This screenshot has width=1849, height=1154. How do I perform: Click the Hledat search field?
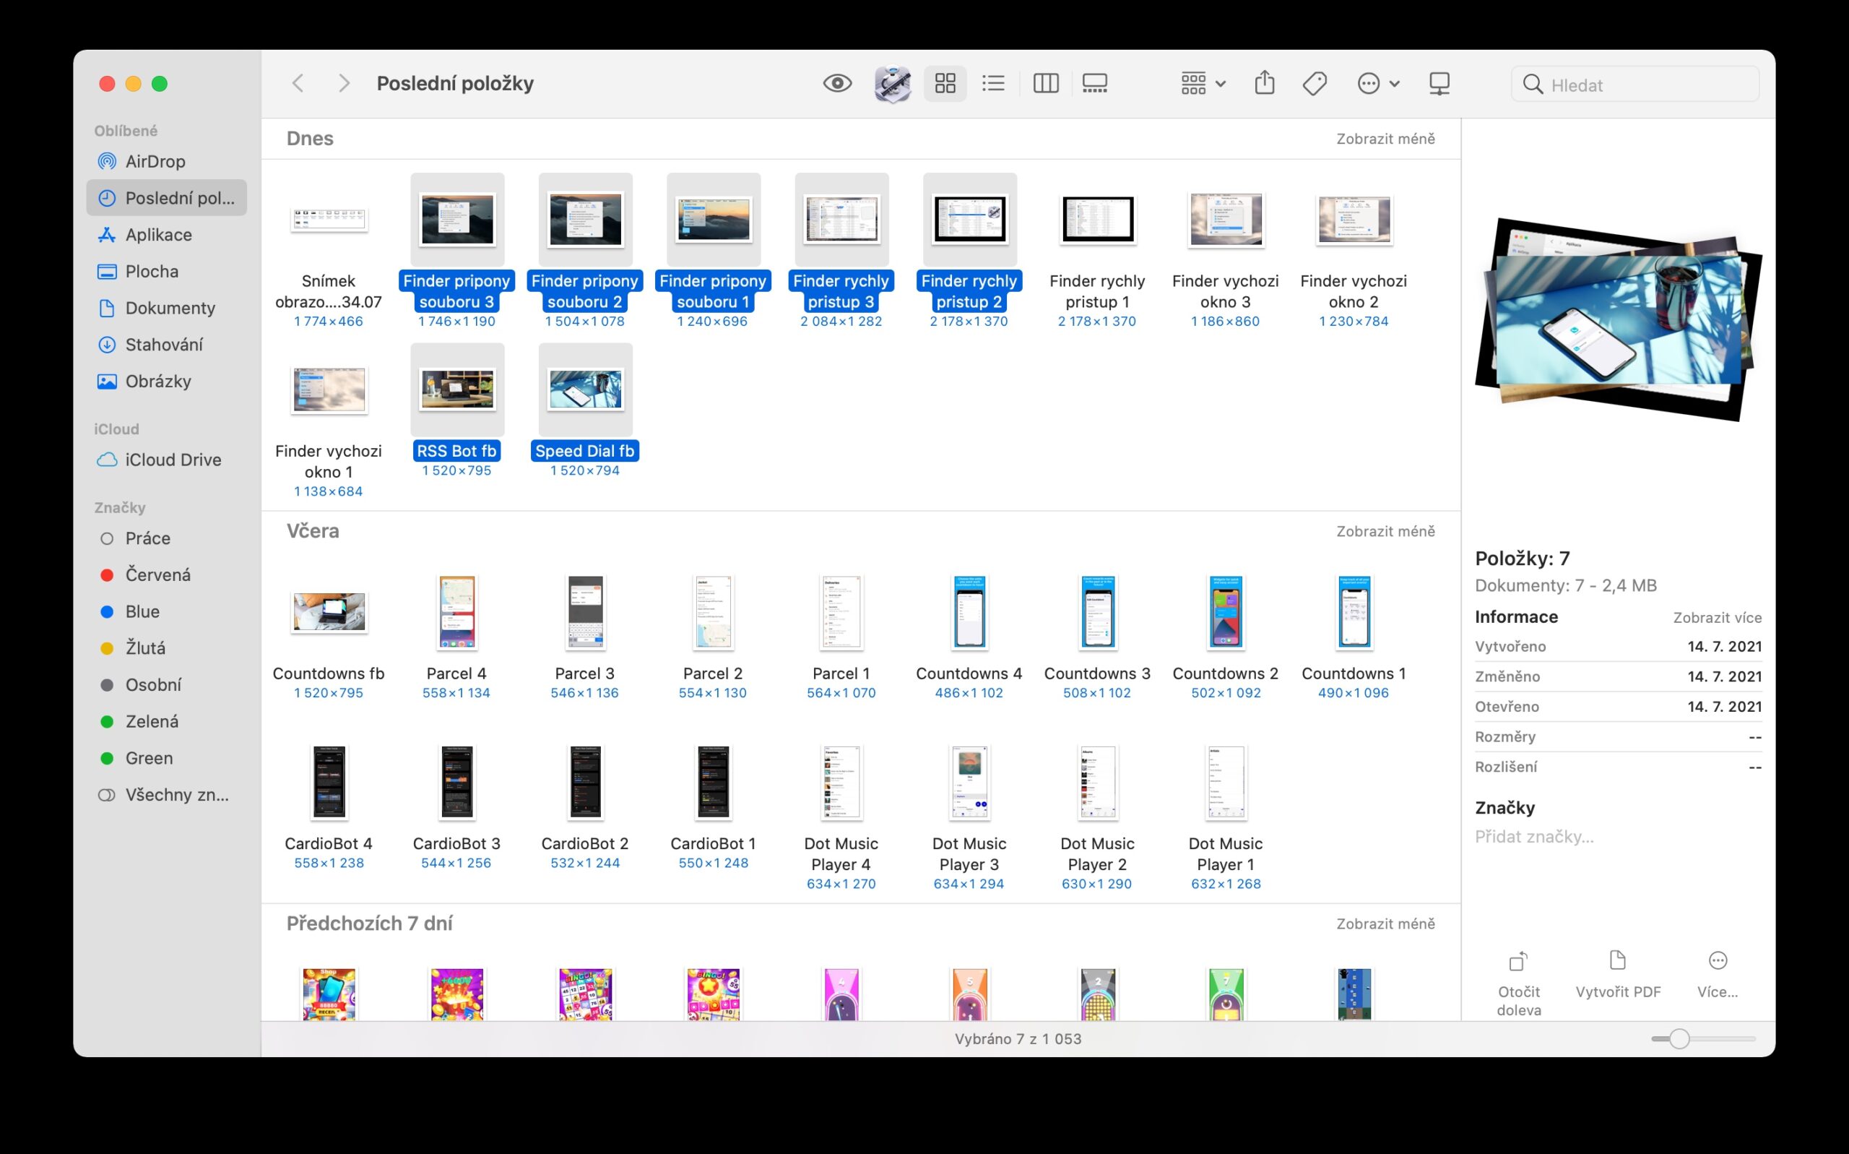coord(1634,85)
